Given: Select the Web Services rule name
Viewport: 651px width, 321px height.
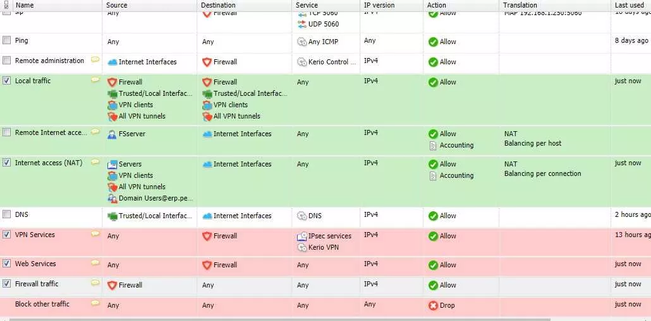Looking at the screenshot, I should (x=35, y=264).
